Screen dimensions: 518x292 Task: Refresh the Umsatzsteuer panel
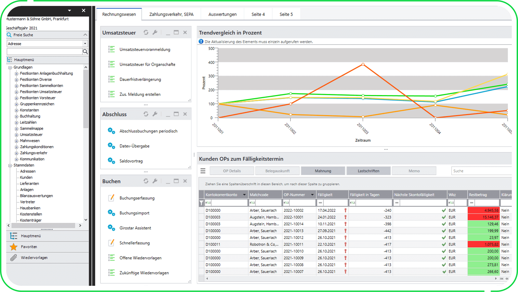tap(146, 32)
